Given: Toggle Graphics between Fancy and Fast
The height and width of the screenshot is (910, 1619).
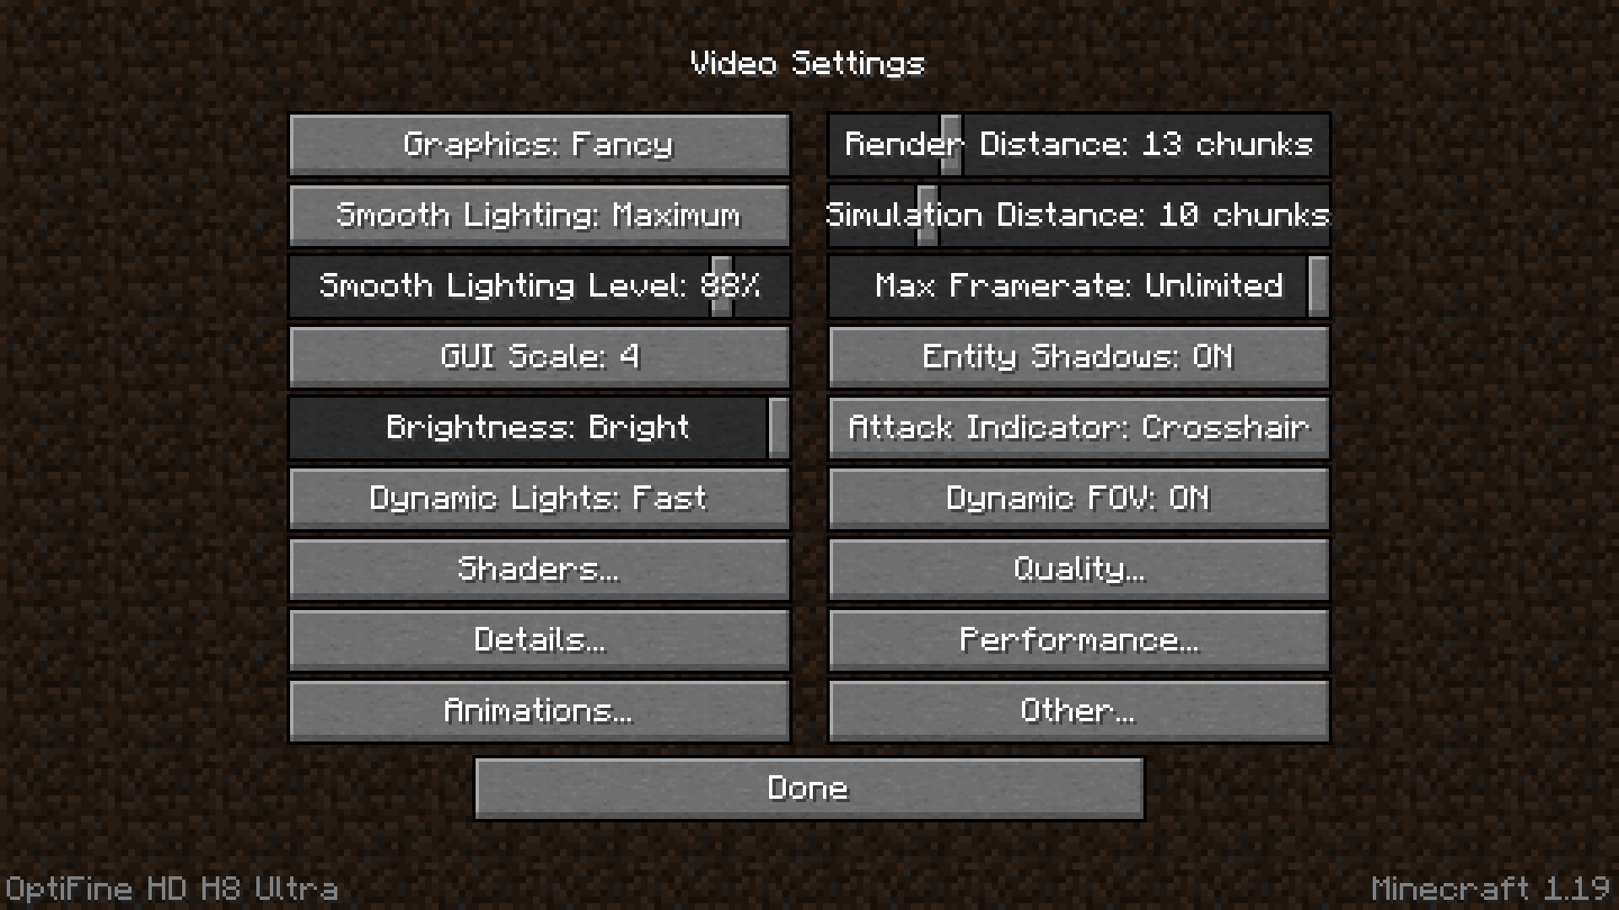Looking at the screenshot, I should click(540, 143).
